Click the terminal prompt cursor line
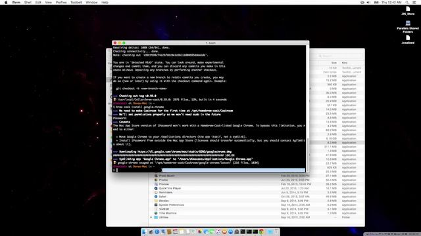Image resolution: width=421 pixels, height=236 pixels. point(209,170)
